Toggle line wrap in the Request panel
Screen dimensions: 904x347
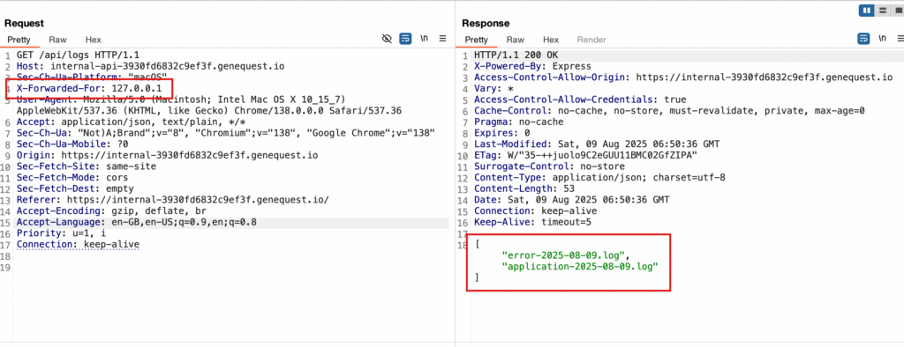pyautogui.click(x=405, y=39)
